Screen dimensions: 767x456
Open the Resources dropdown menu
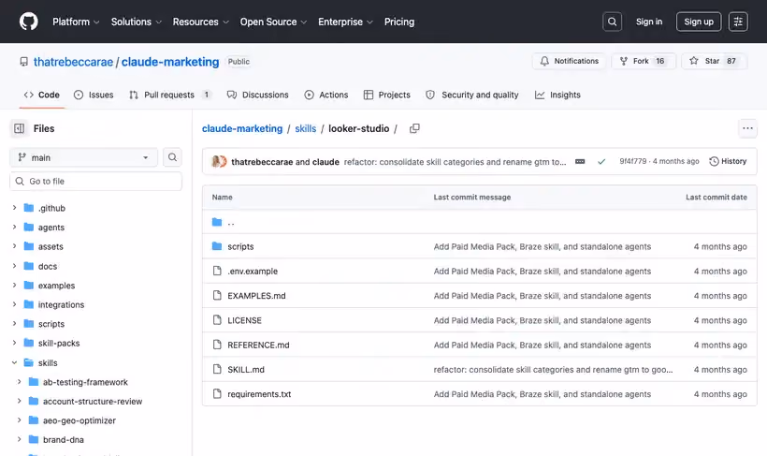pyautogui.click(x=200, y=22)
